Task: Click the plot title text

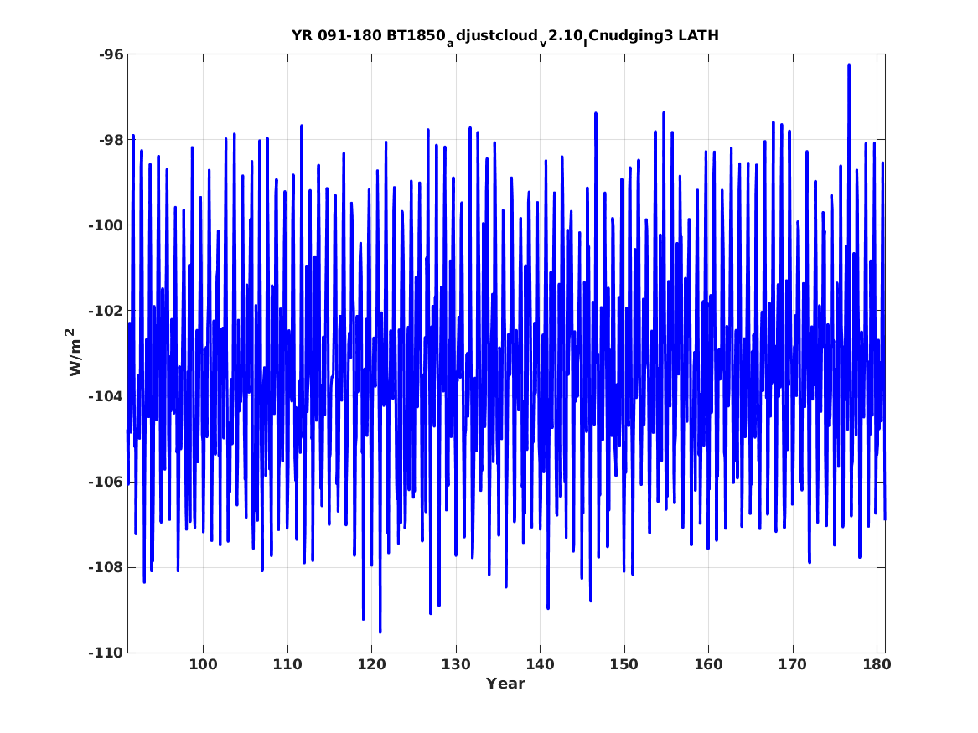Action: pos(505,37)
